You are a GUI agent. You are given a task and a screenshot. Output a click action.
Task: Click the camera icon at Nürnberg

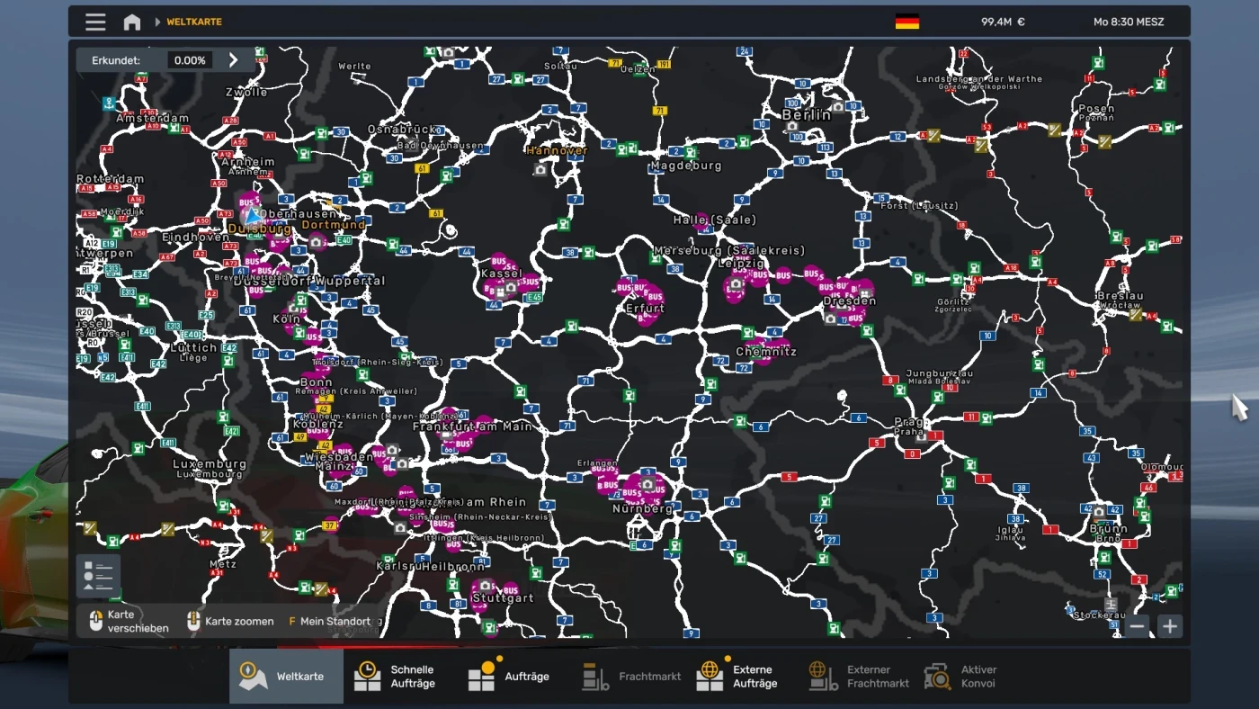[647, 484]
